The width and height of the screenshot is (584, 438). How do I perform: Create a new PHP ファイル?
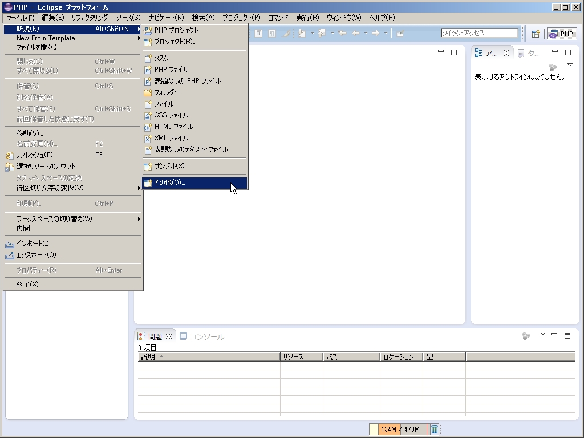pos(194,70)
